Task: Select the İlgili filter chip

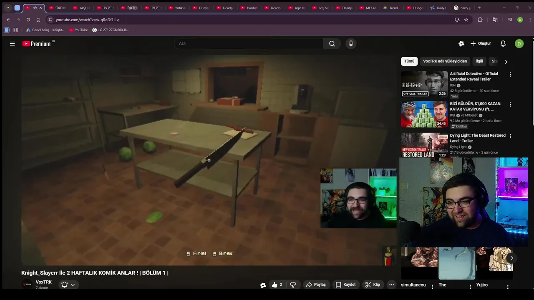Action: point(479,61)
